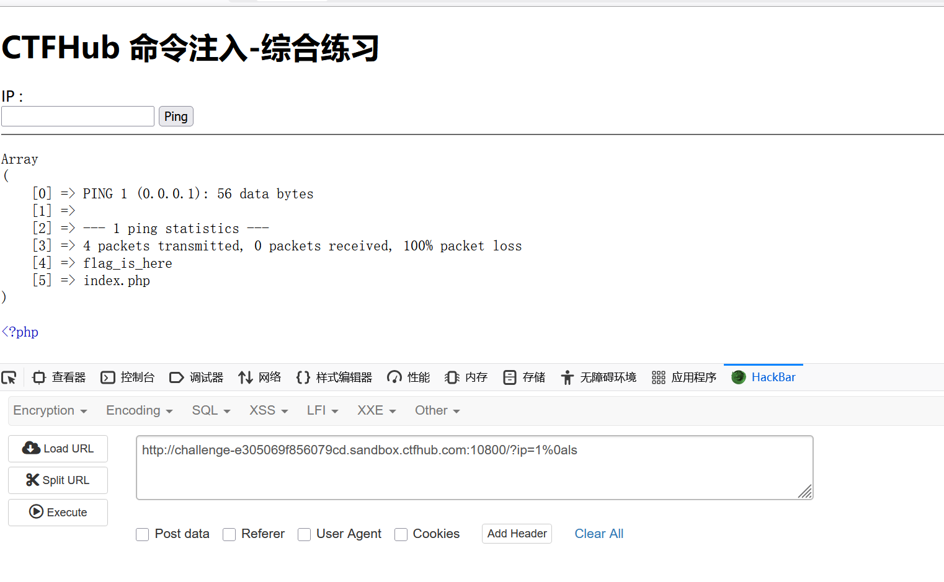This screenshot has height=582, width=944.
Task: Open the Style Editor (样式编辑器) tab
Action: point(334,377)
